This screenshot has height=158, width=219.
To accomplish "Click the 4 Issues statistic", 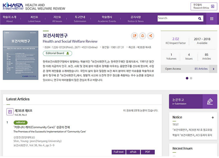I will [189, 57].
